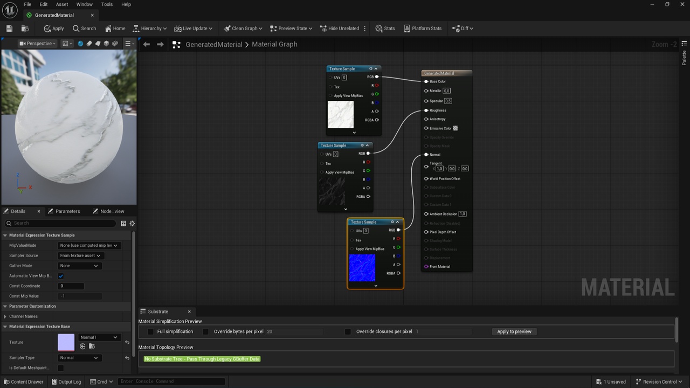Viewport: 690px width, 388px height.
Task: Click the Browse to asset in Content Browser icon
Action: 25,29
